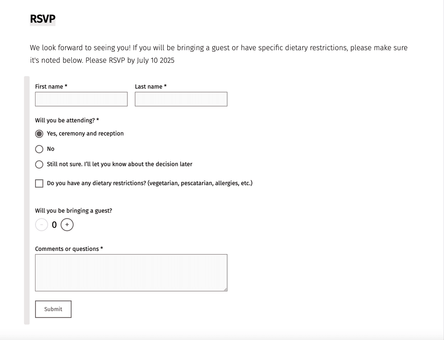
Task: Click the 'Will you be attending?' label
Action: tap(65, 120)
